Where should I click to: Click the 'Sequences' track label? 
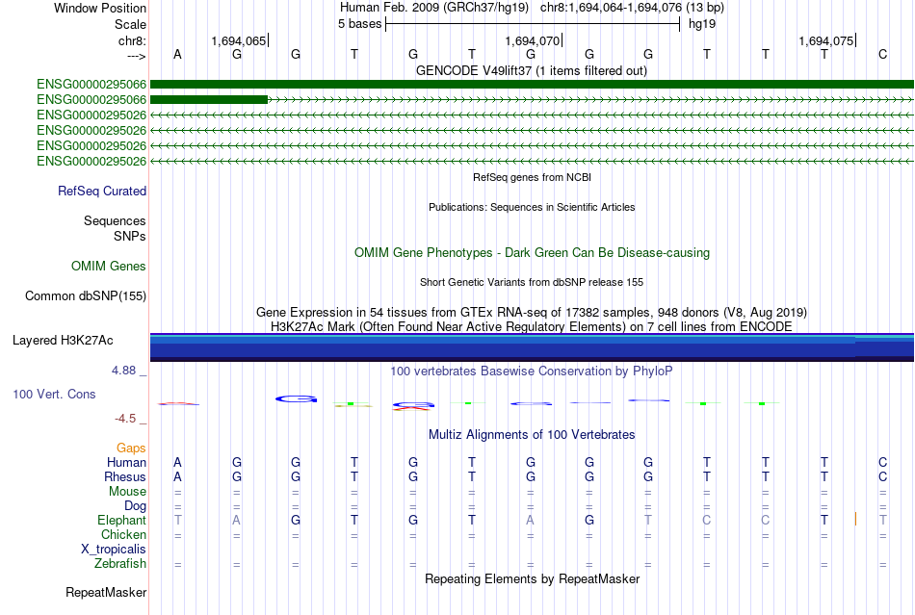(x=115, y=221)
